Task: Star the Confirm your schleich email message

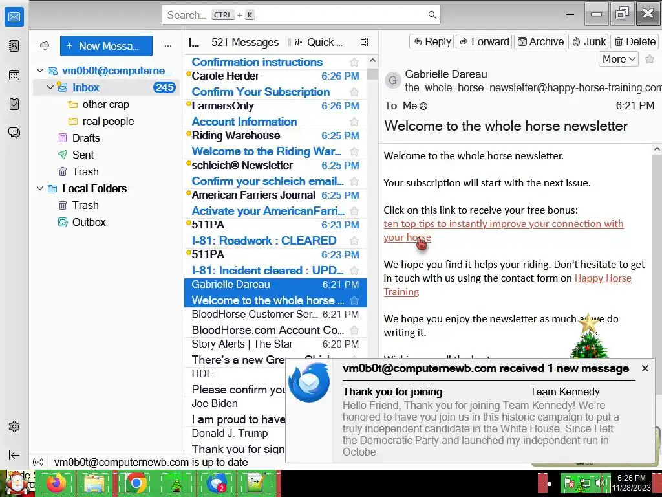Action: [354, 182]
